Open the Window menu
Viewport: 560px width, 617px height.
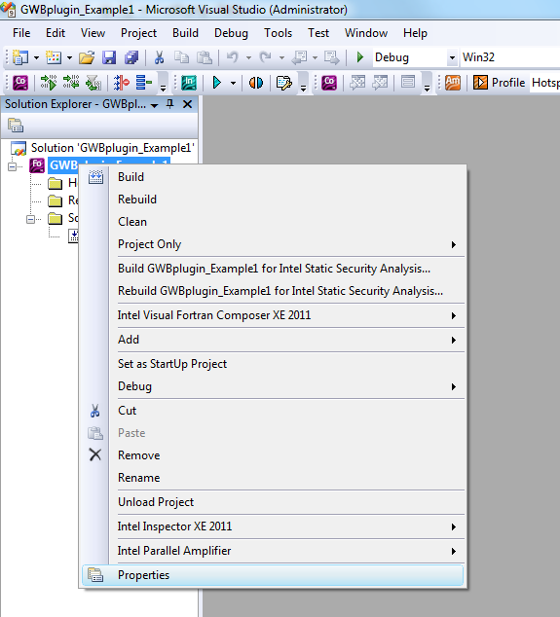click(x=366, y=33)
